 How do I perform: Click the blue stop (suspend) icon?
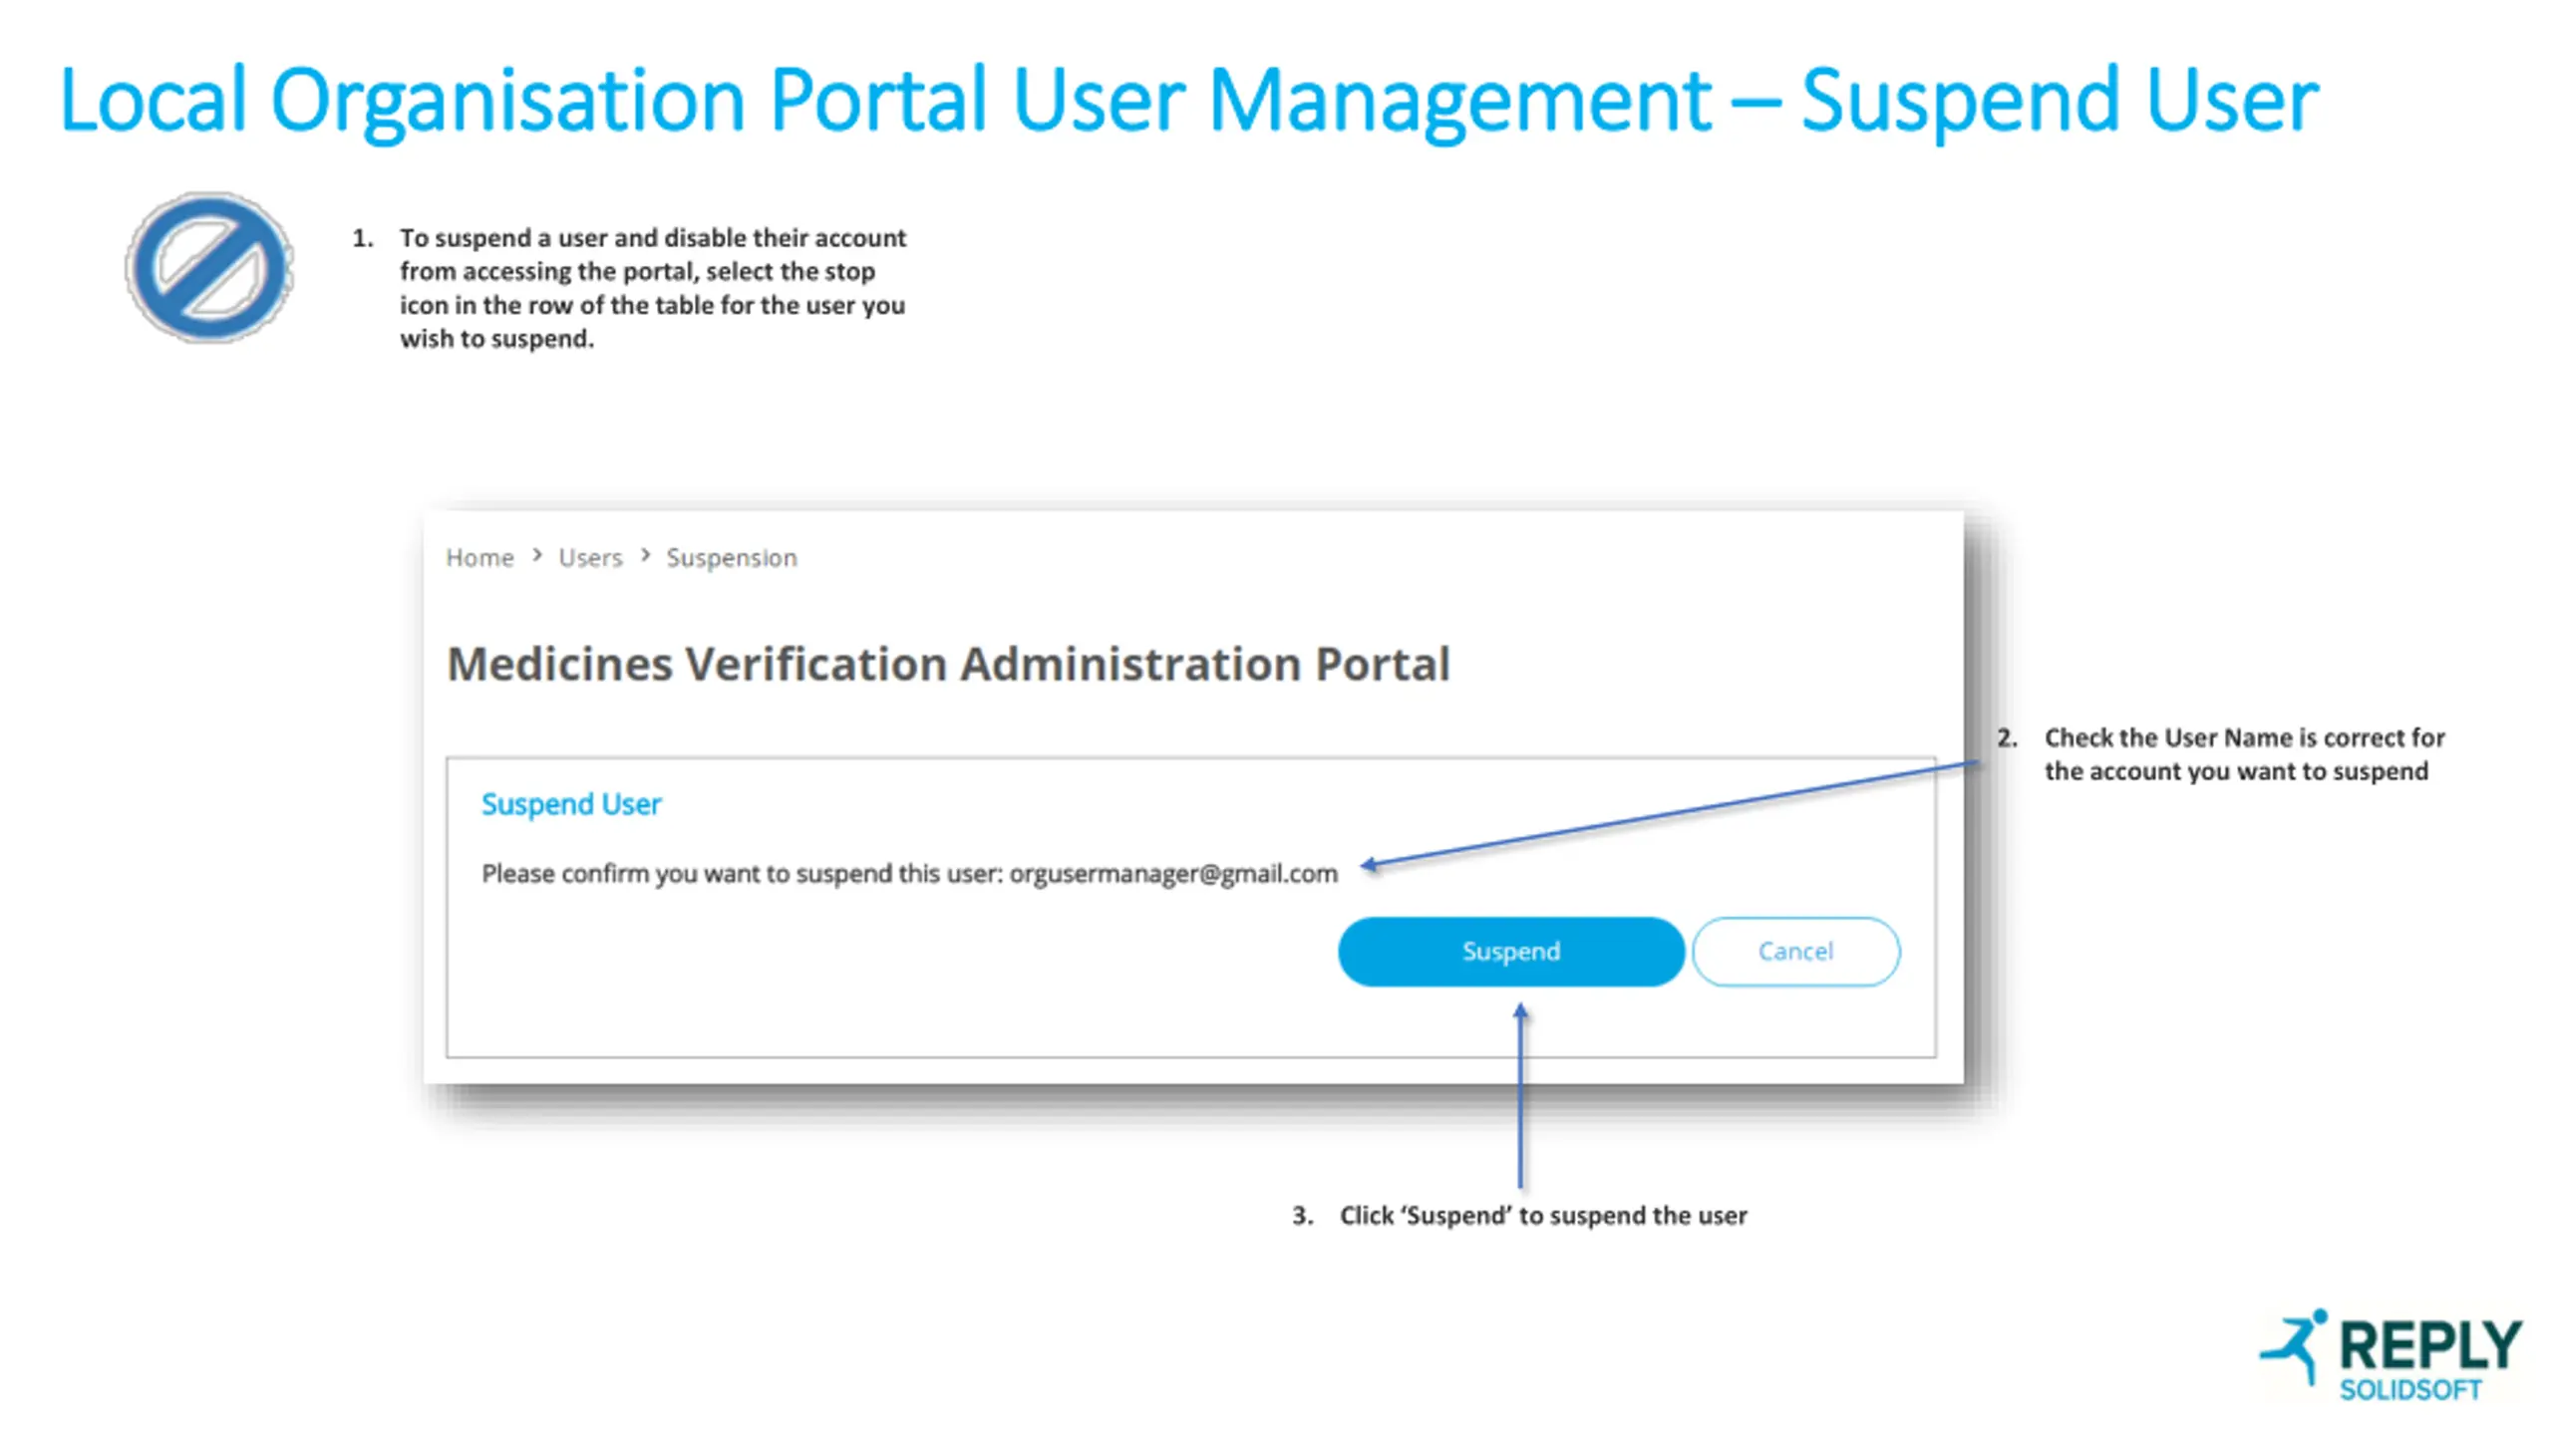pyautogui.click(x=209, y=267)
